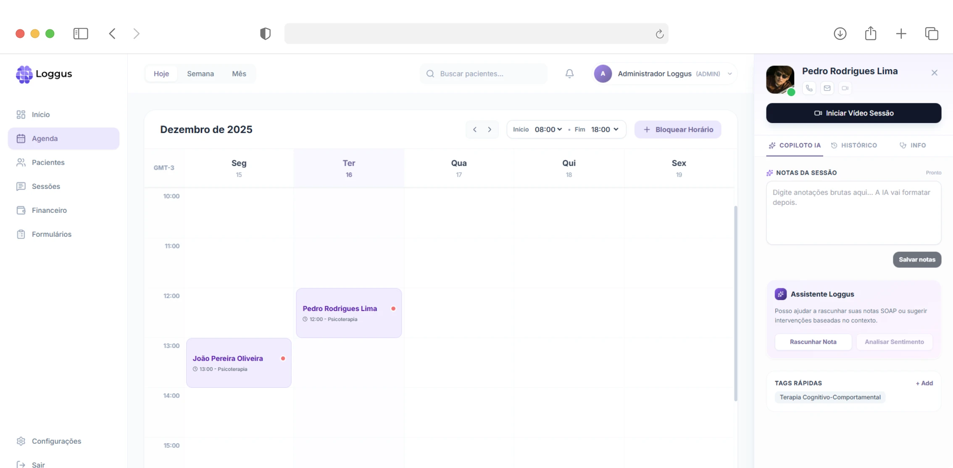Screen dimensions: 953x468
Task: Open notifications bell icon
Action: pyautogui.click(x=569, y=74)
